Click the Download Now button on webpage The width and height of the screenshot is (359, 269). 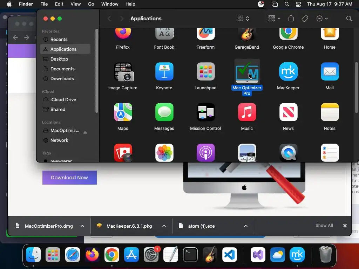pos(70,178)
